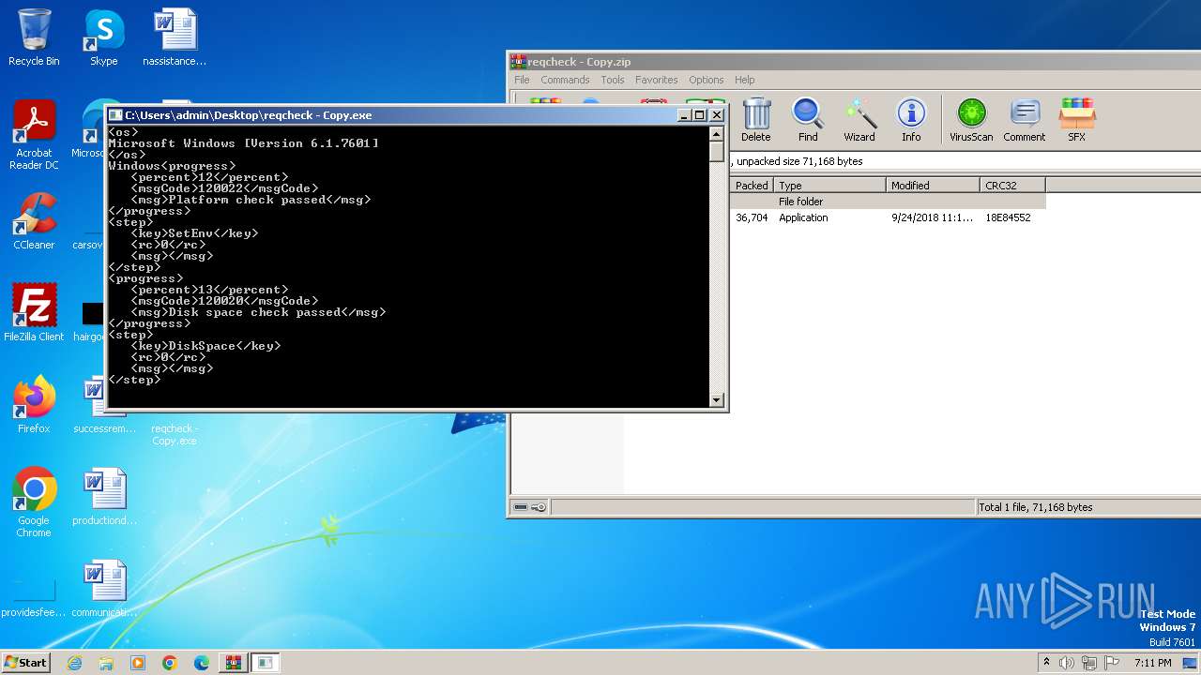1201x675 pixels.
Task: Run VirusScan from WinRAR toolbar
Action: click(971, 120)
